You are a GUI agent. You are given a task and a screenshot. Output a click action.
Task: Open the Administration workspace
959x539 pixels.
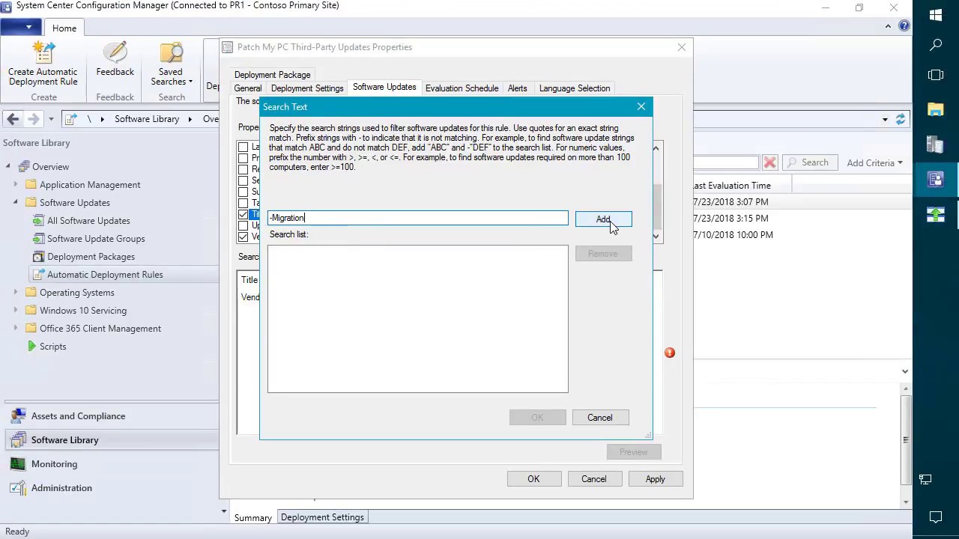pos(61,488)
